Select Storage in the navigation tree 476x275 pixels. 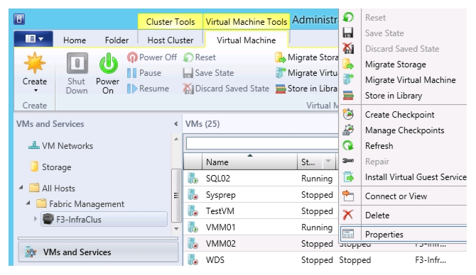(x=51, y=167)
